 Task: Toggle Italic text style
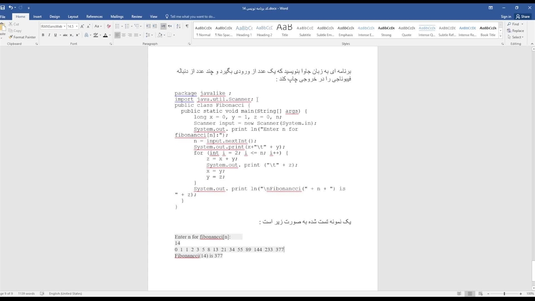[x=49, y=35]
